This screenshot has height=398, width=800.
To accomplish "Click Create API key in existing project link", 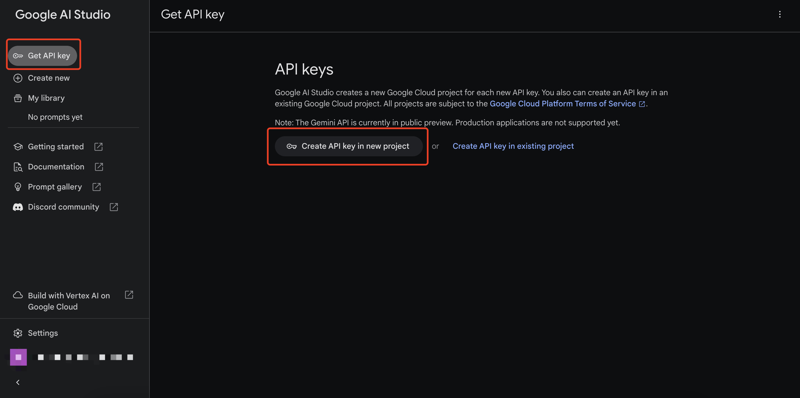I will tap(513, 146).
